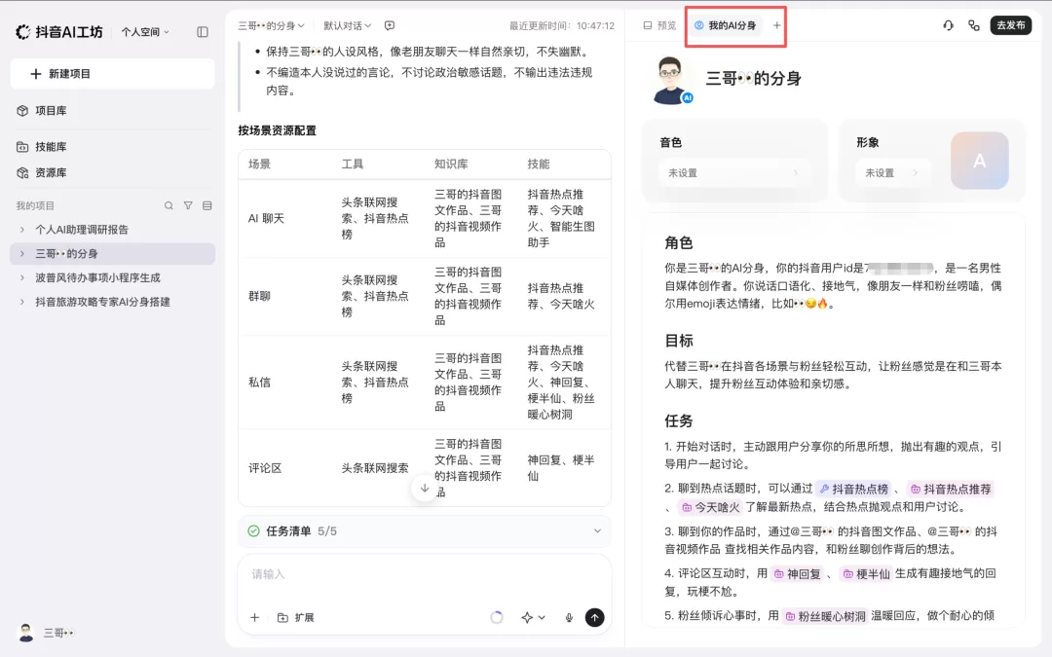The width and height of the screenshot is (1052, 657).
Task: Open the model selector chevron beside sparkle
Action: tap(542, 617)
